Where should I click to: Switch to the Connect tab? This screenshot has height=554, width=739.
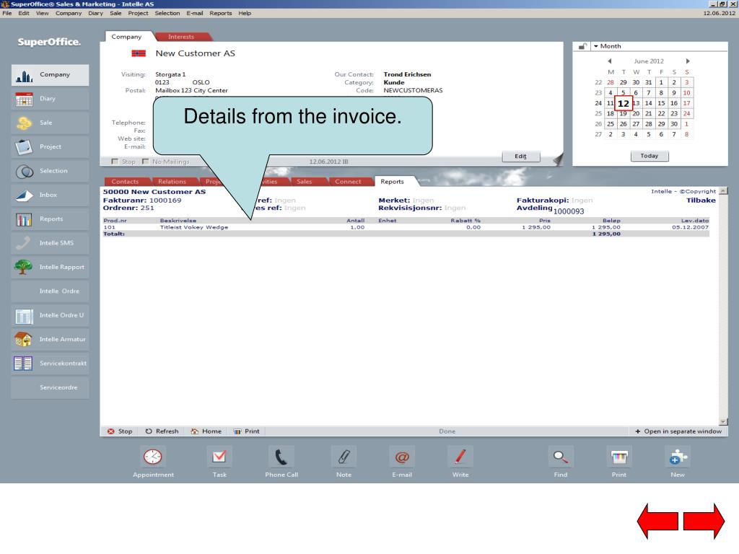(x=348, y=182)
